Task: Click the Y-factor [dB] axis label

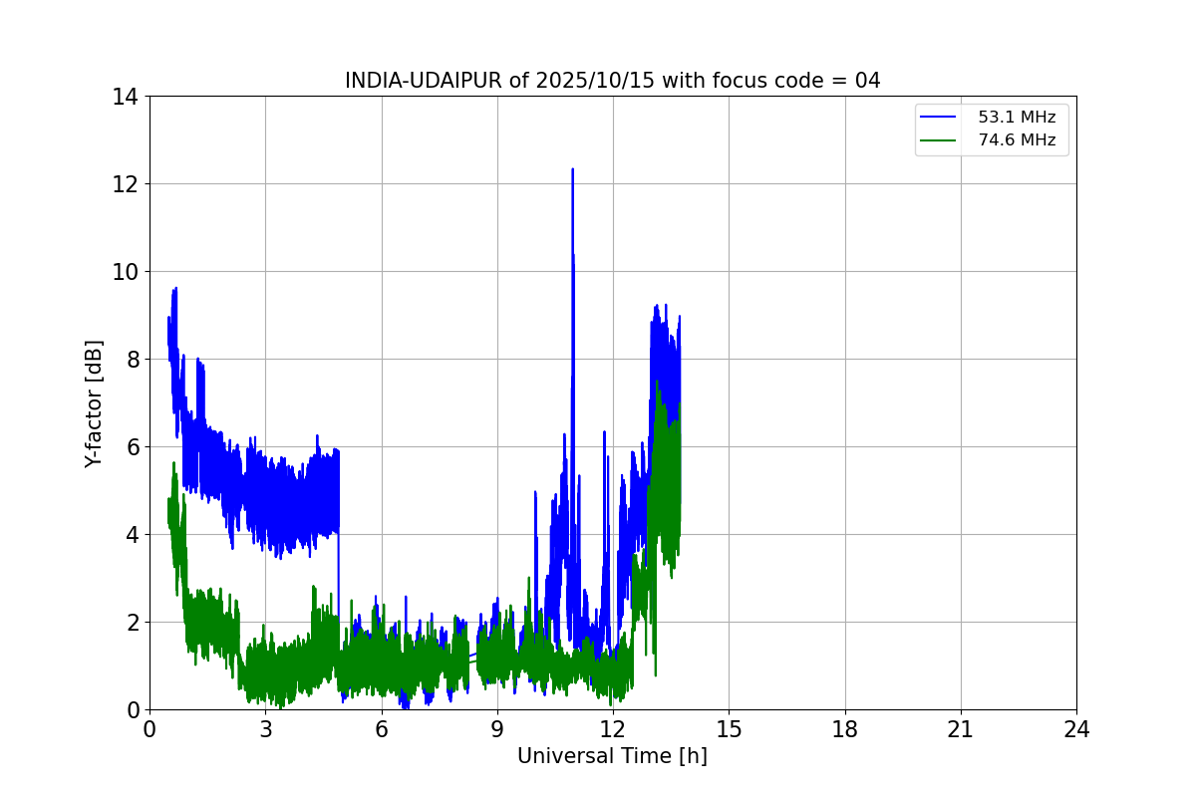Action: (x=94, y=403)
